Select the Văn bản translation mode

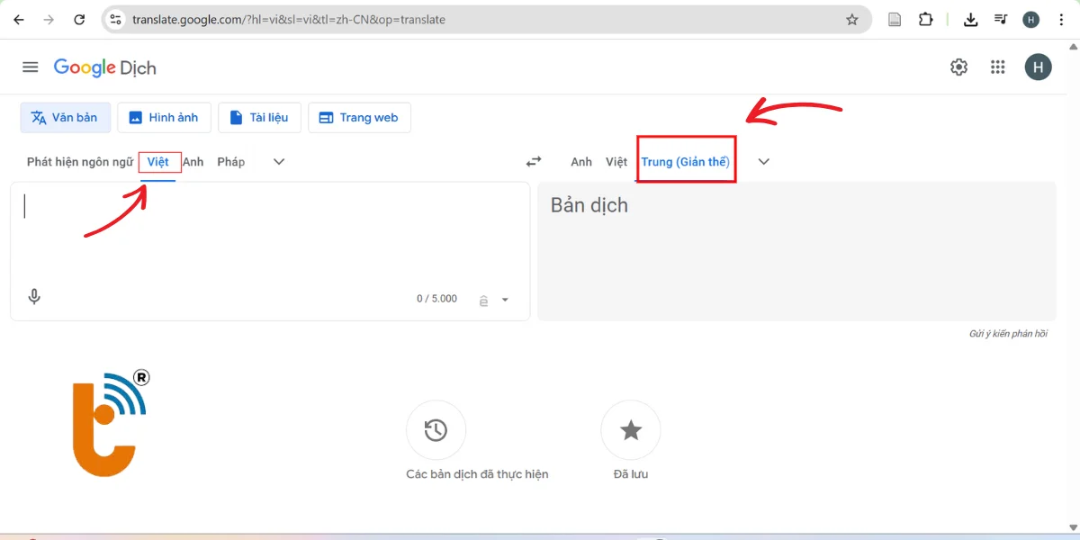point(65,117)
